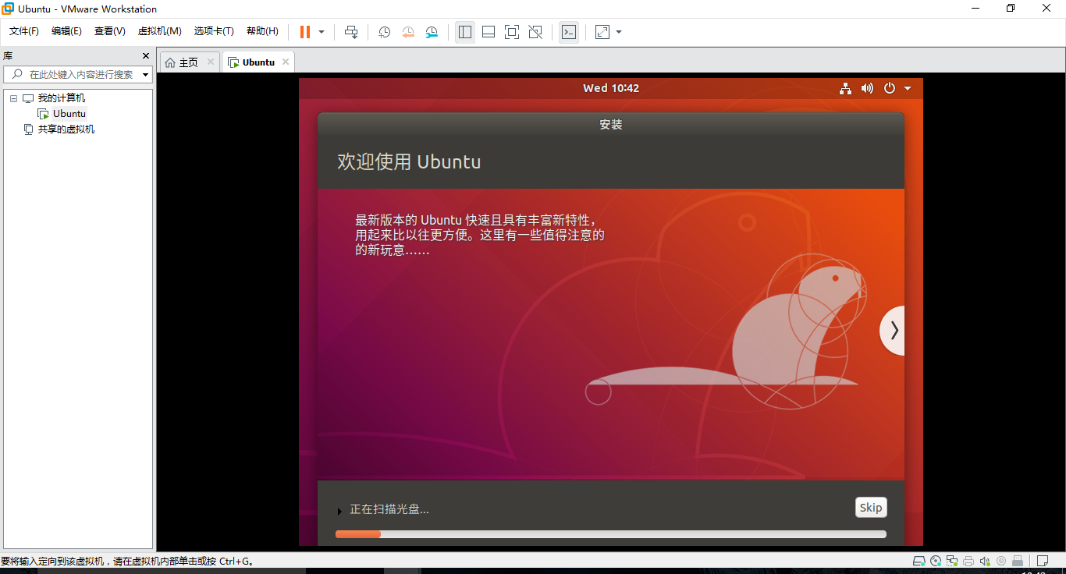Click the VMware logo in title bar
Screen dimensions: 1066x574
coord(8,9)
